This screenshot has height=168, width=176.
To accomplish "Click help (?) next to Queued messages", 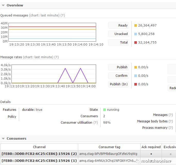I will (x=63, y=15).
